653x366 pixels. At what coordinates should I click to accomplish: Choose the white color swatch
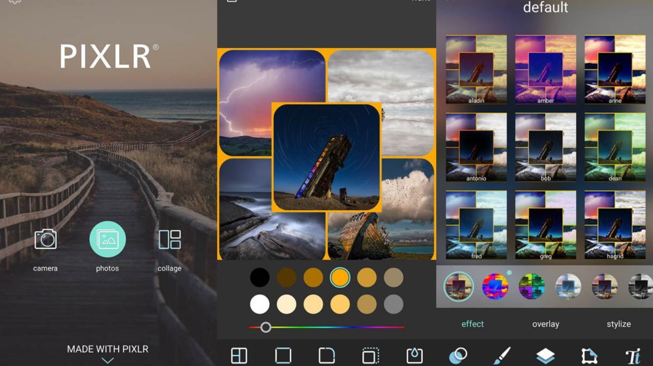pyautogui.click(x=260, y=304)
